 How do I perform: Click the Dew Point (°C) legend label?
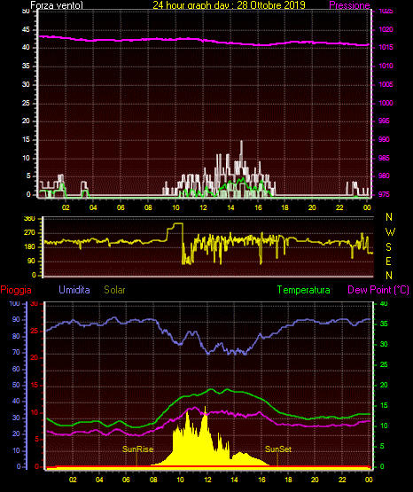378,290
